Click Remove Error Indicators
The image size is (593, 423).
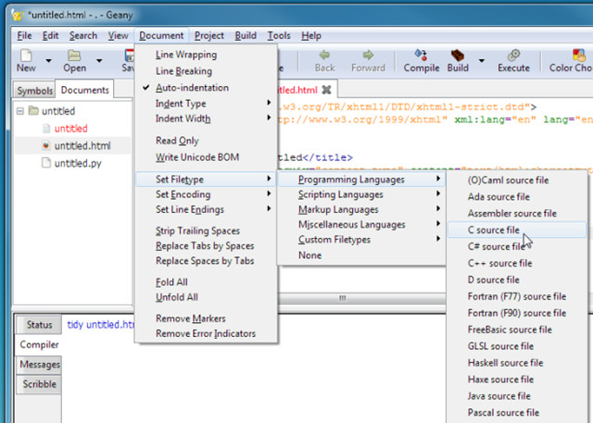coord(206,333)
